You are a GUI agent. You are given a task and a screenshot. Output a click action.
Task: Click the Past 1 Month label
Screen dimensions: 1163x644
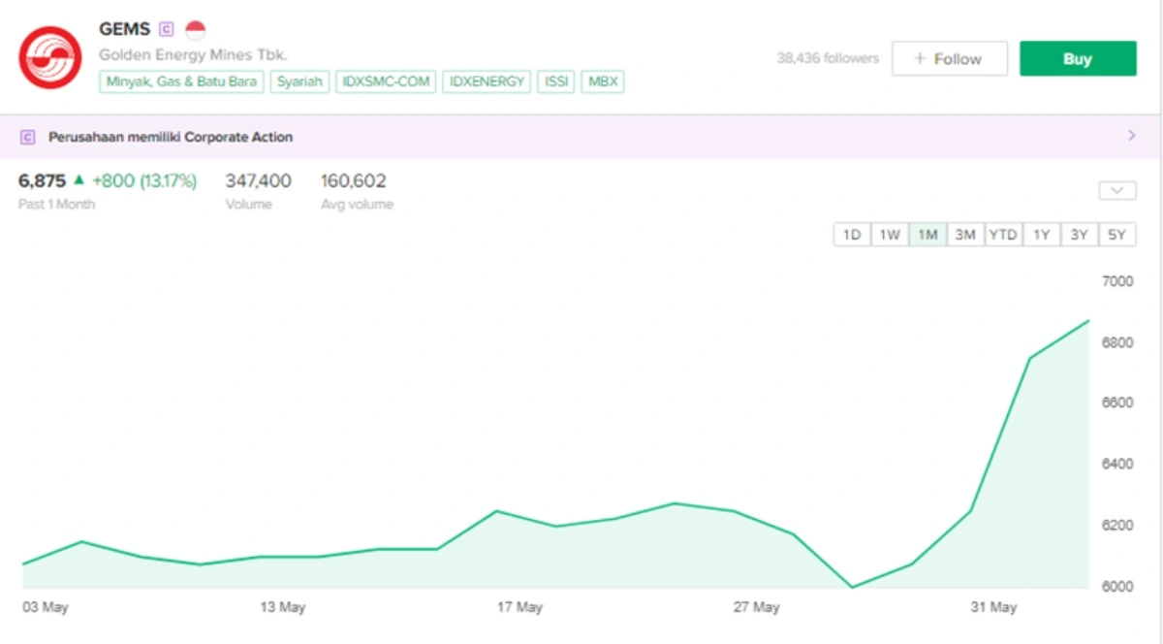click(57, 205)
